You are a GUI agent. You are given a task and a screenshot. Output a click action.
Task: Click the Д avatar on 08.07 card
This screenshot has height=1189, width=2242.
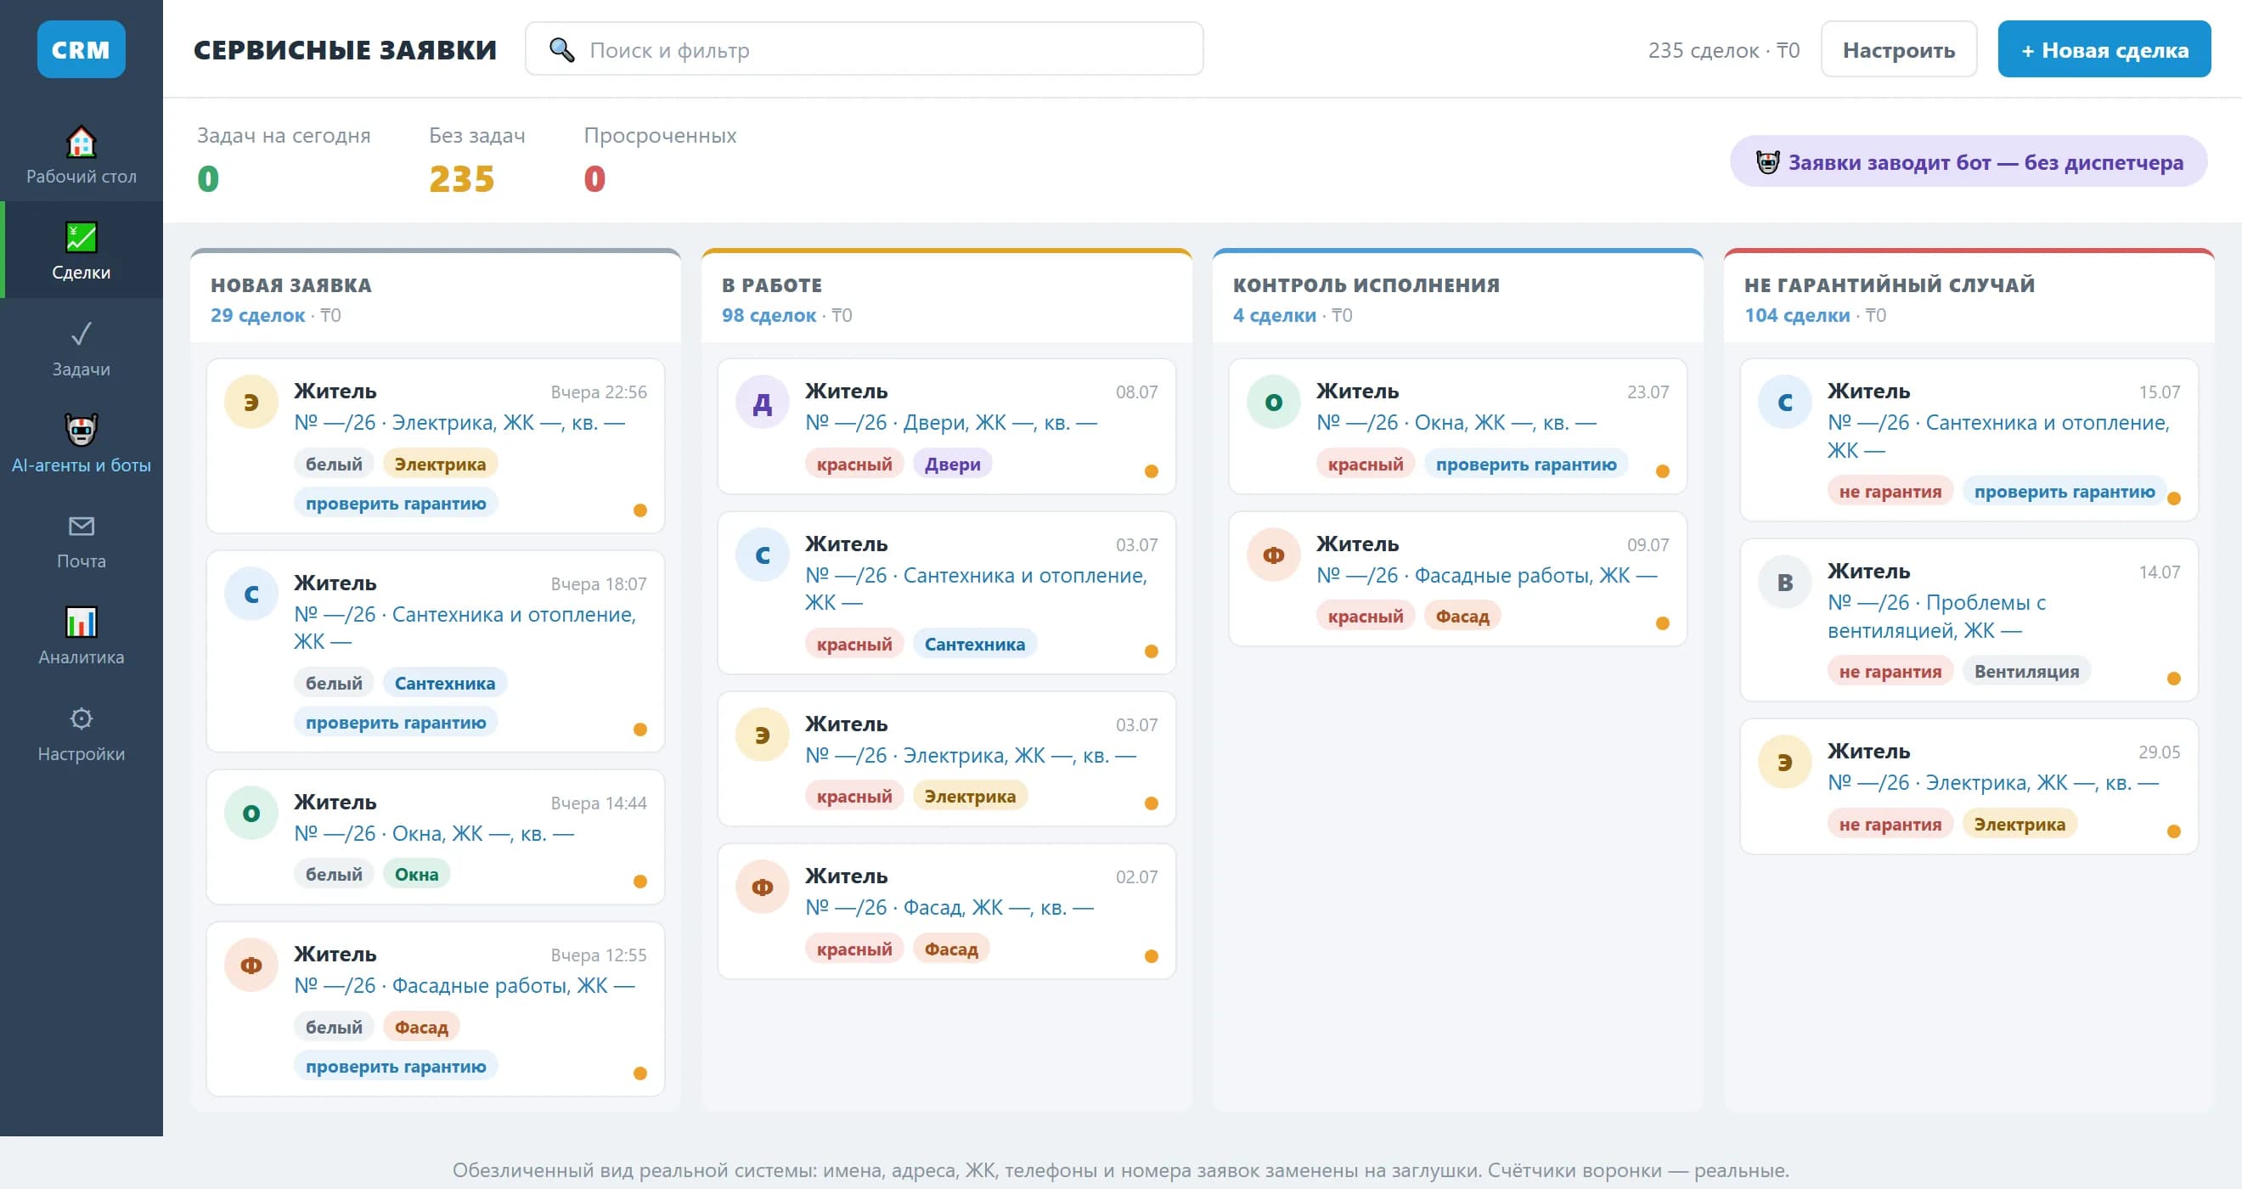pos(762,402)
